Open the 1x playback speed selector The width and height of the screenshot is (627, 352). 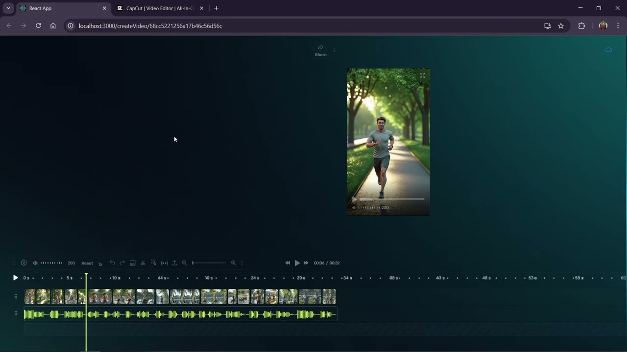click(x=100, y=264)
